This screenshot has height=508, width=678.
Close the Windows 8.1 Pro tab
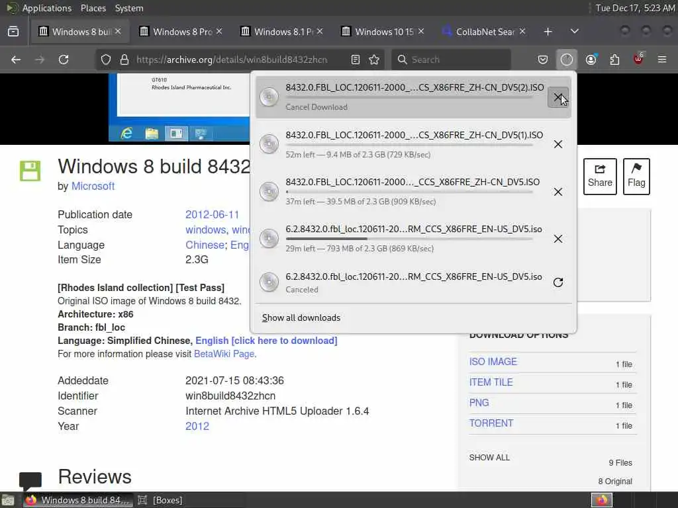[320, 32]
